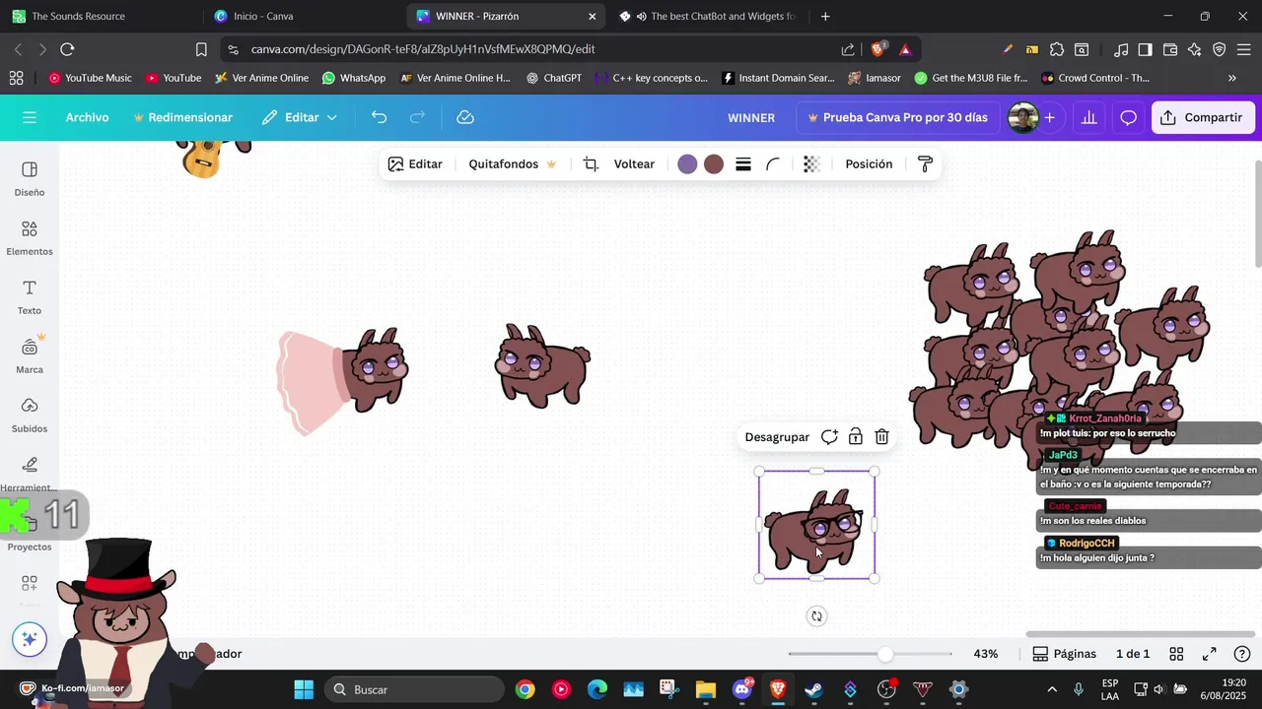1262x709 pixels.
Task: Open the Archivo menu
Action: point(87,117)
